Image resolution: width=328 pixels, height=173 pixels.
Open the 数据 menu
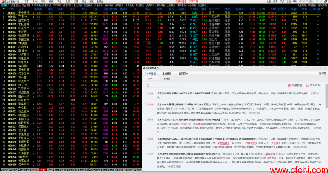pos(51,1)
